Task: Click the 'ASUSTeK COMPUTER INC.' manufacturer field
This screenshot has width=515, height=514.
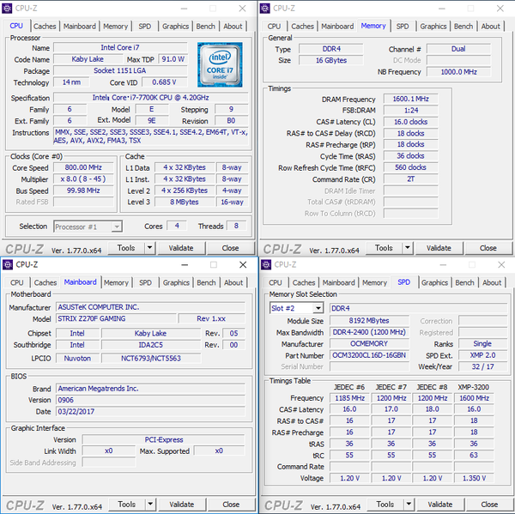Action: (150, 307)
